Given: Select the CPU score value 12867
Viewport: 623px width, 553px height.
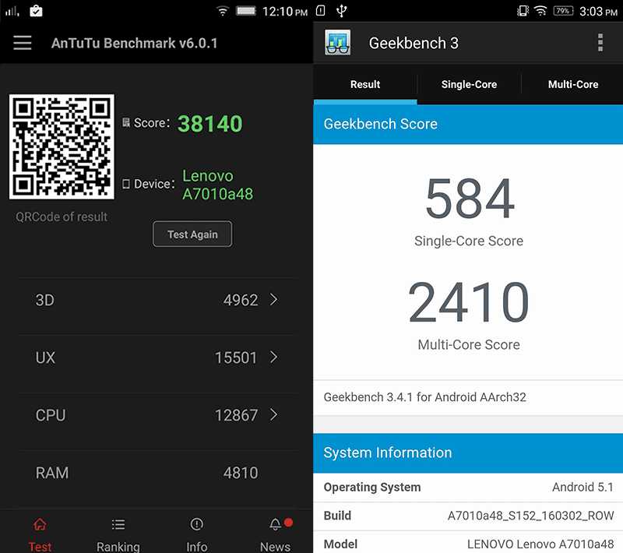Looking at the screenshot, I should [236, 415].
